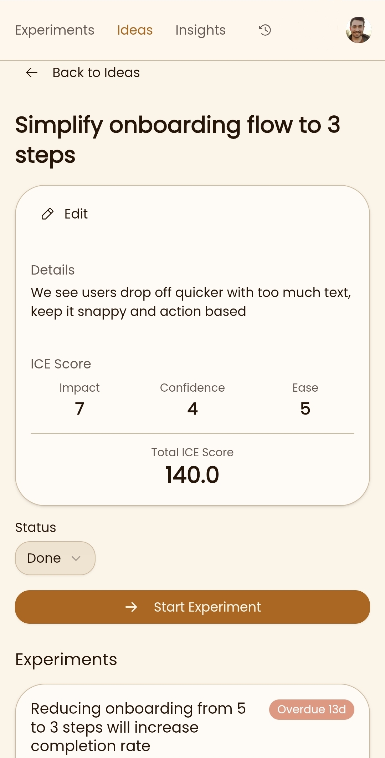Image resolution: width=385 pixels, height=758 pixels.
Task: Click the arrow icon in Start Experiment
Action: click(x=131, y=607)
